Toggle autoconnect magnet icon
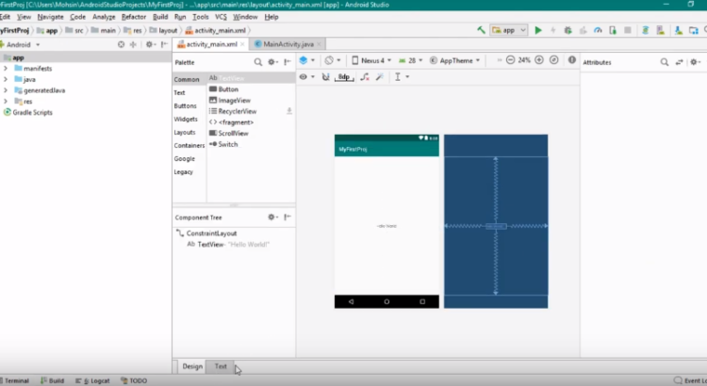The height and width of the screenshot is (386, 707). pyautogui.click(x=325, y=77)
